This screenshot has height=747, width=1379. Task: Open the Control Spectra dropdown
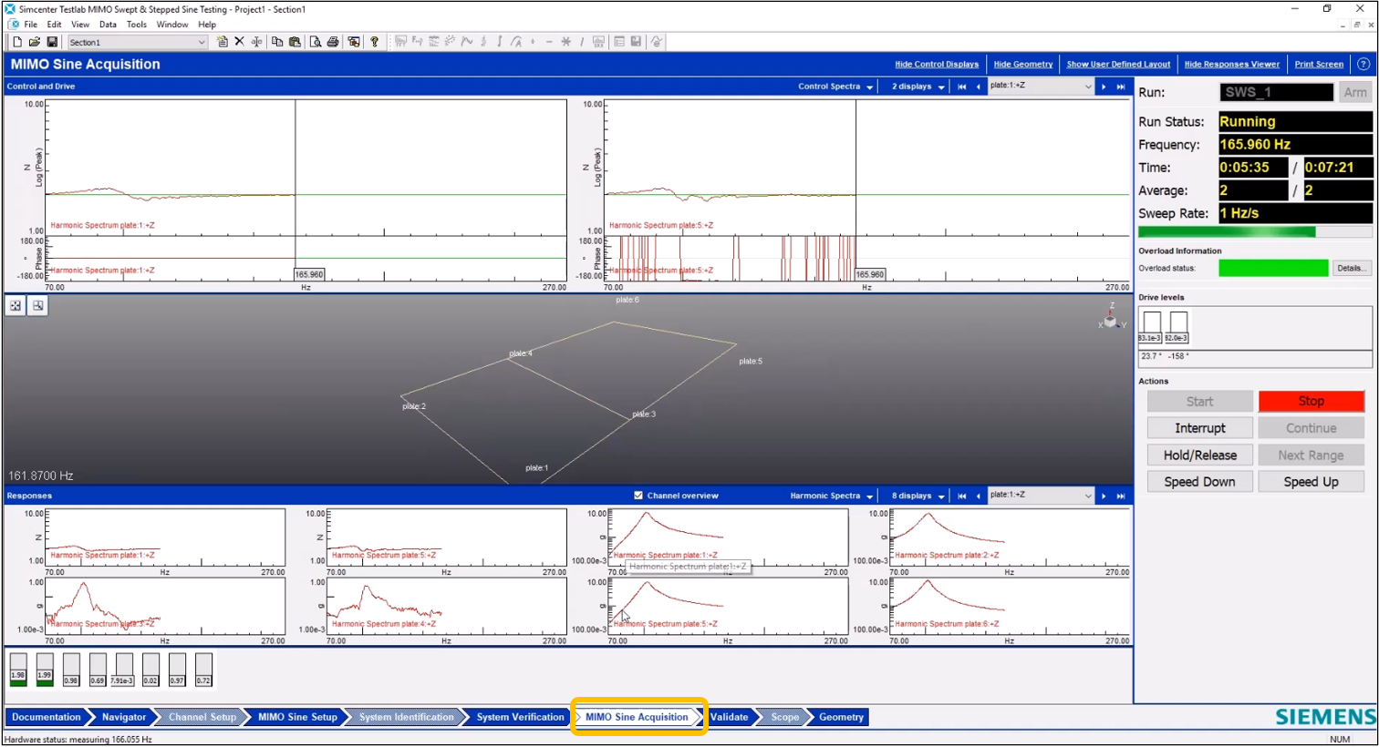pyautogui.click(x=835, y=87)
